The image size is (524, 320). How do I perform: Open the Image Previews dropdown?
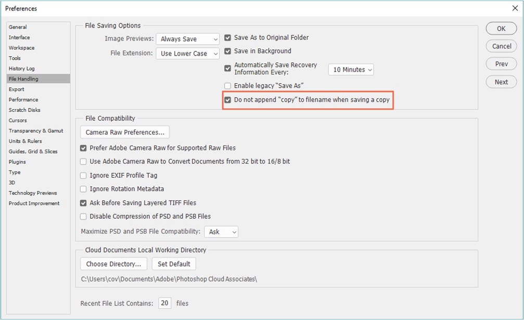click(188, 39)
